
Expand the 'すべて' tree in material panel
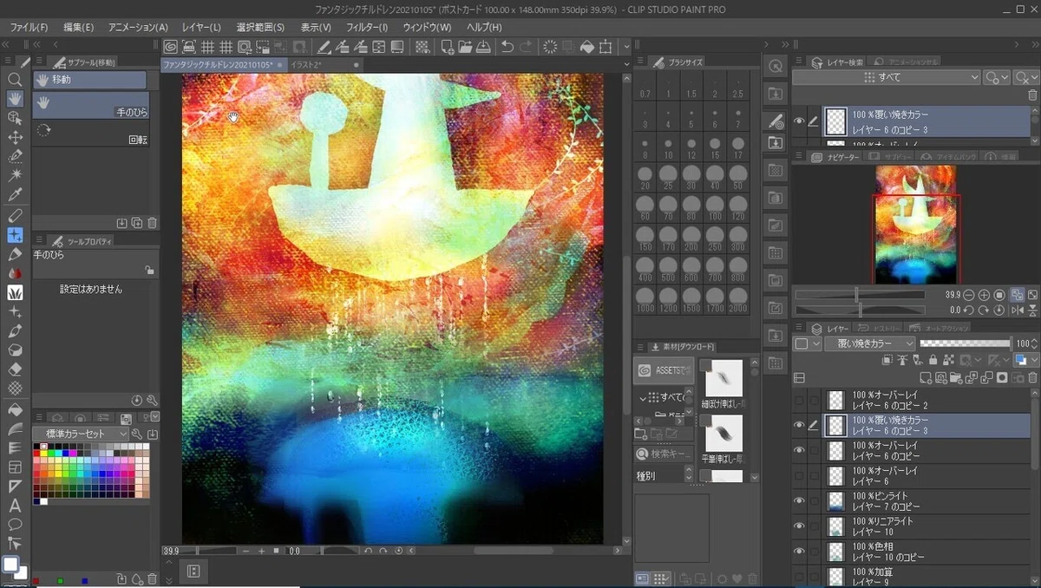pos(643,397)
